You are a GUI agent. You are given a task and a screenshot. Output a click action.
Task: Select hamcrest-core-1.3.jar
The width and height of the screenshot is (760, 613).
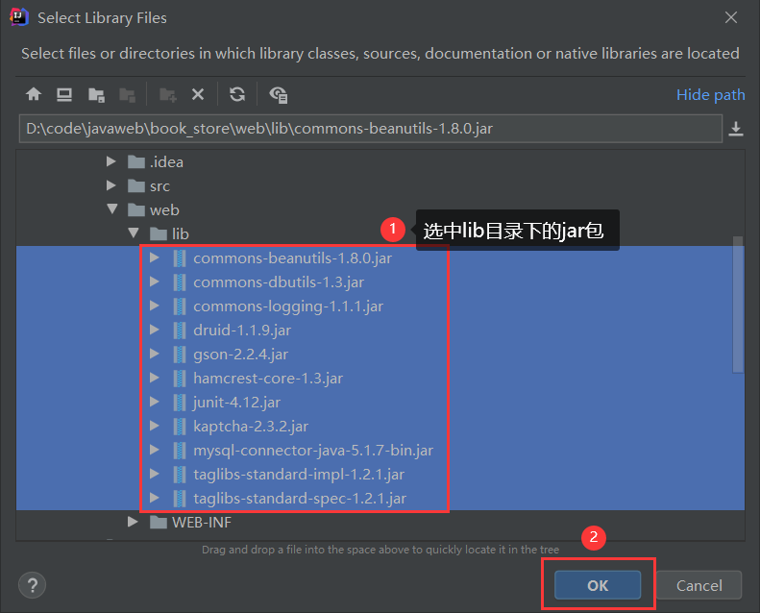coord(268,379)
